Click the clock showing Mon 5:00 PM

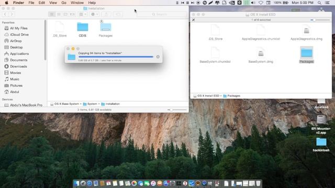click(x=303, y=3)
